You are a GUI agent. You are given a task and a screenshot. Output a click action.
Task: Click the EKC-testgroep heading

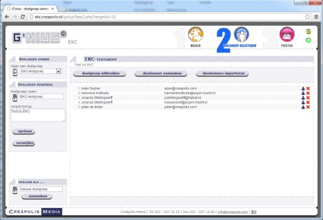101,60
